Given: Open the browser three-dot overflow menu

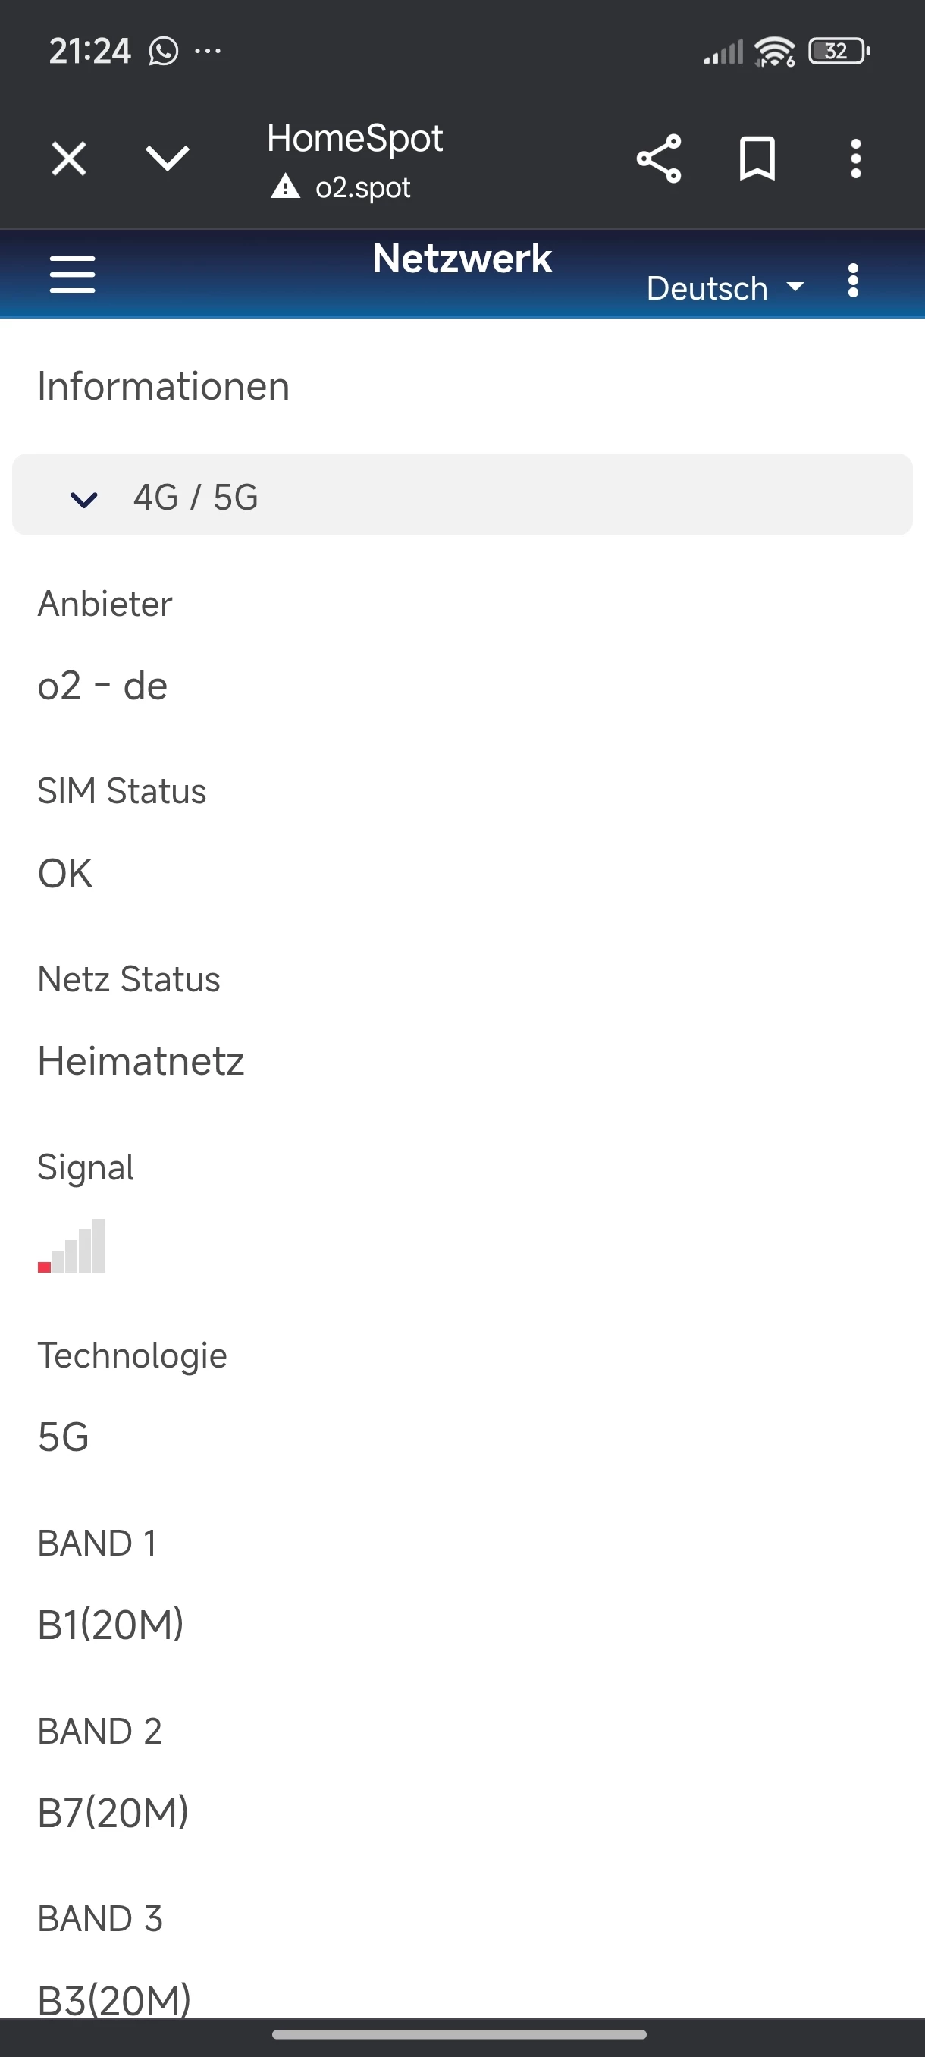Looking at the screenshot, I should click(x=855, y=158).
